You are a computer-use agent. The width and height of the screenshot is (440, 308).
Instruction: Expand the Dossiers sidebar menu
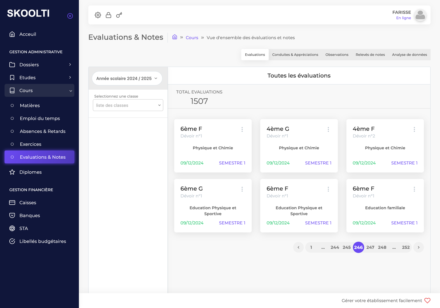coord(39,65)
